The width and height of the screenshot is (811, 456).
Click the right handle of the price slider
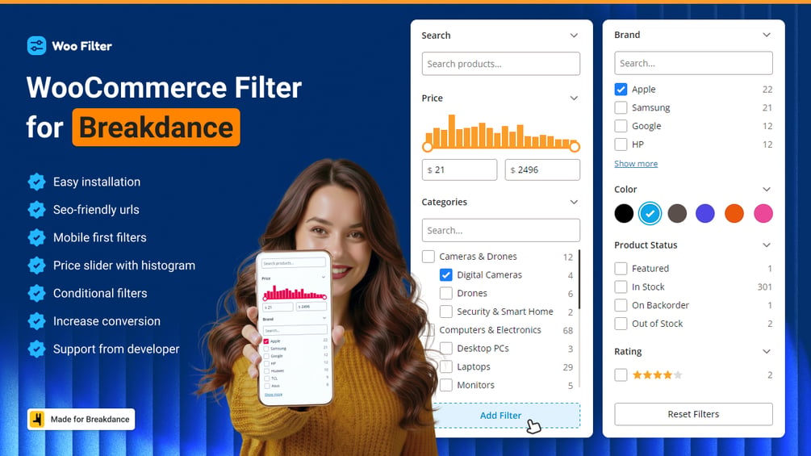coord(575,147)
